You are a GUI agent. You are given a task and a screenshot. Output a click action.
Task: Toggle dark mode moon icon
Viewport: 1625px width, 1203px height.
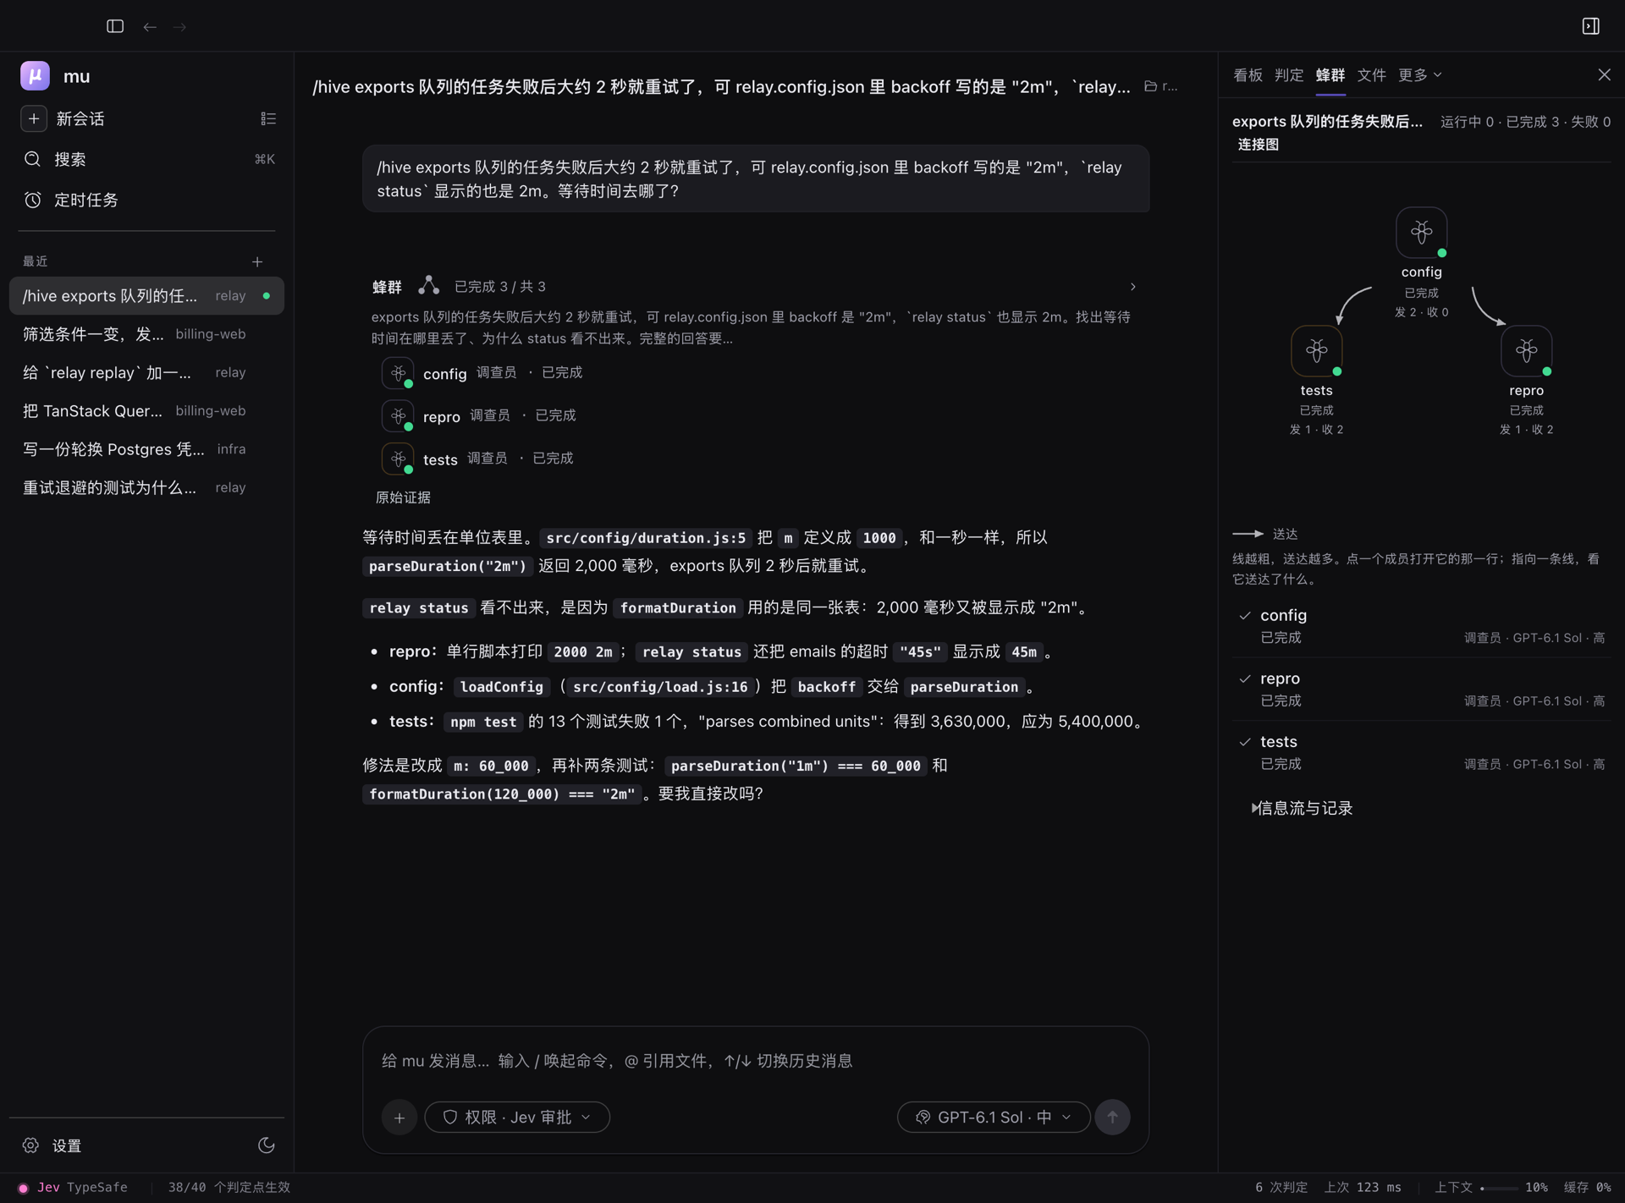tap(266, 1145)
